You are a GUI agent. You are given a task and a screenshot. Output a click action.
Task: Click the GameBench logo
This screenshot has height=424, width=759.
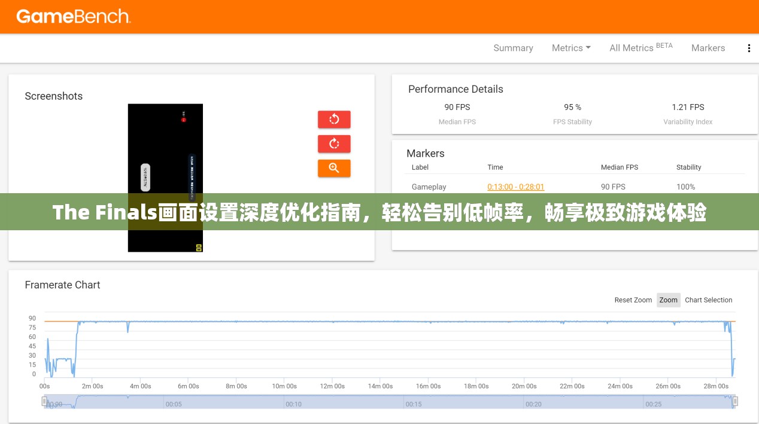[73, 16]
